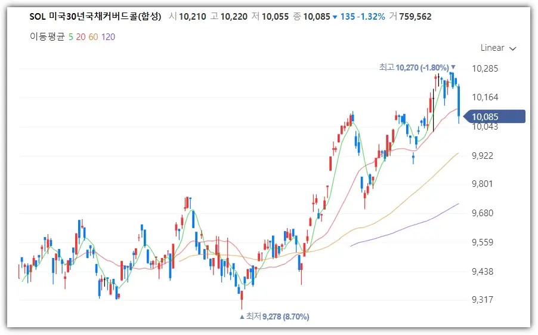Click the blue down arrow before 135
This screenshot has height=335, width=538.
point(335,17)
